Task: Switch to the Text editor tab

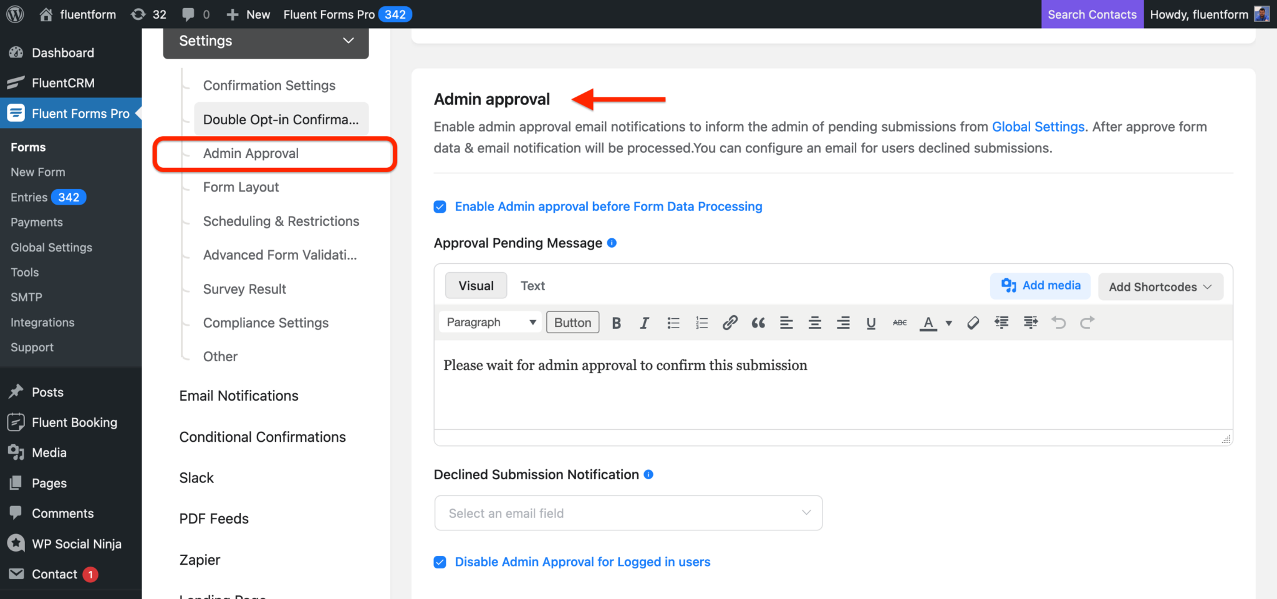Action: click(532, 285)
